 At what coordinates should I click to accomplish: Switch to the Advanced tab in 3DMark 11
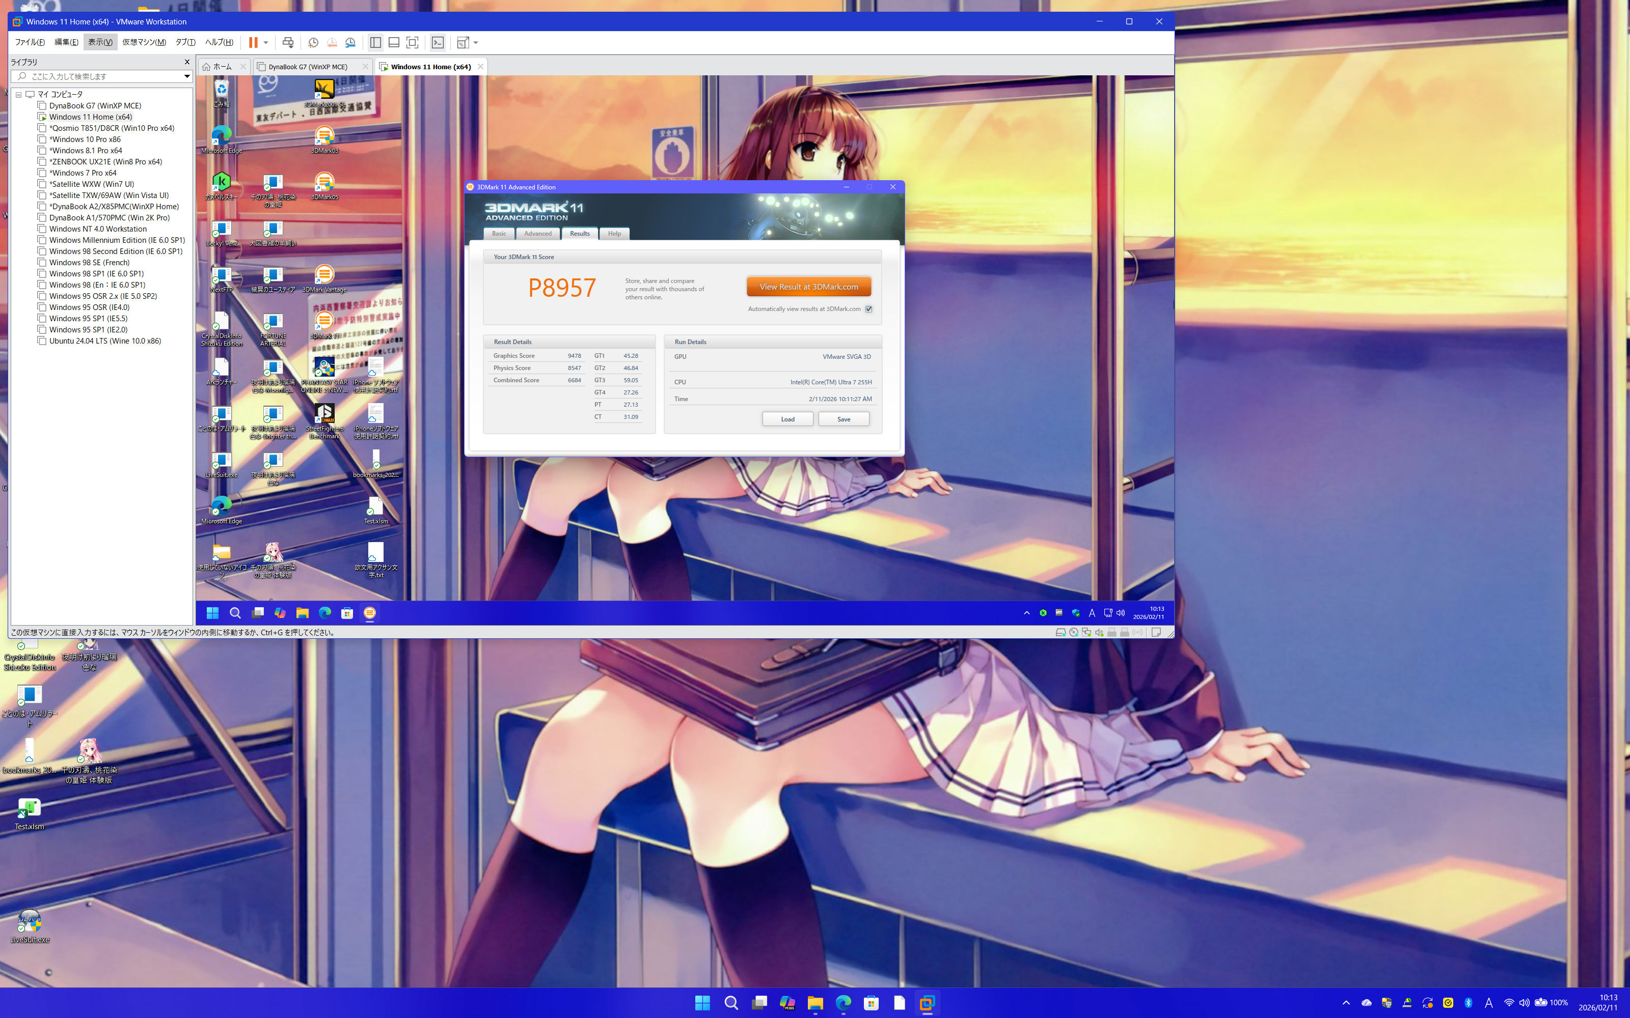point(537,234)
